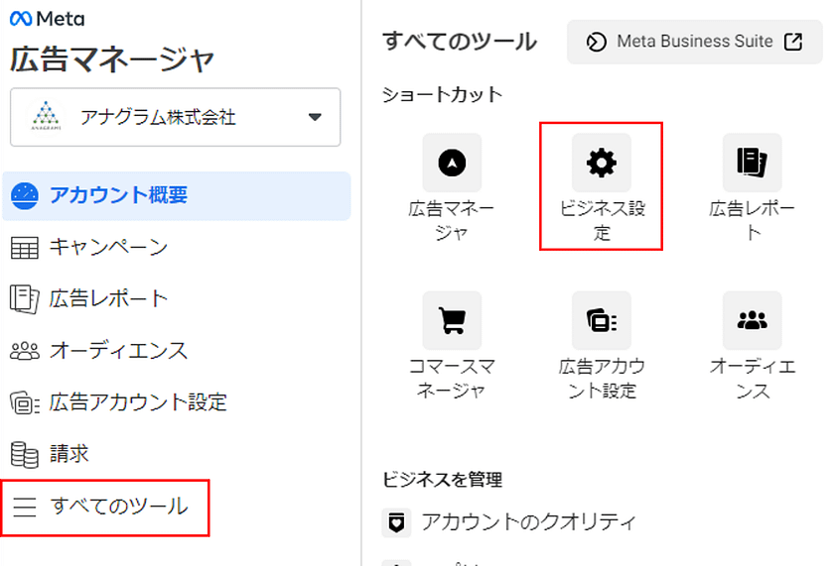Open the オーディエンス people shortcut icon
The image size is (834, 566).
tap(752, 319)
